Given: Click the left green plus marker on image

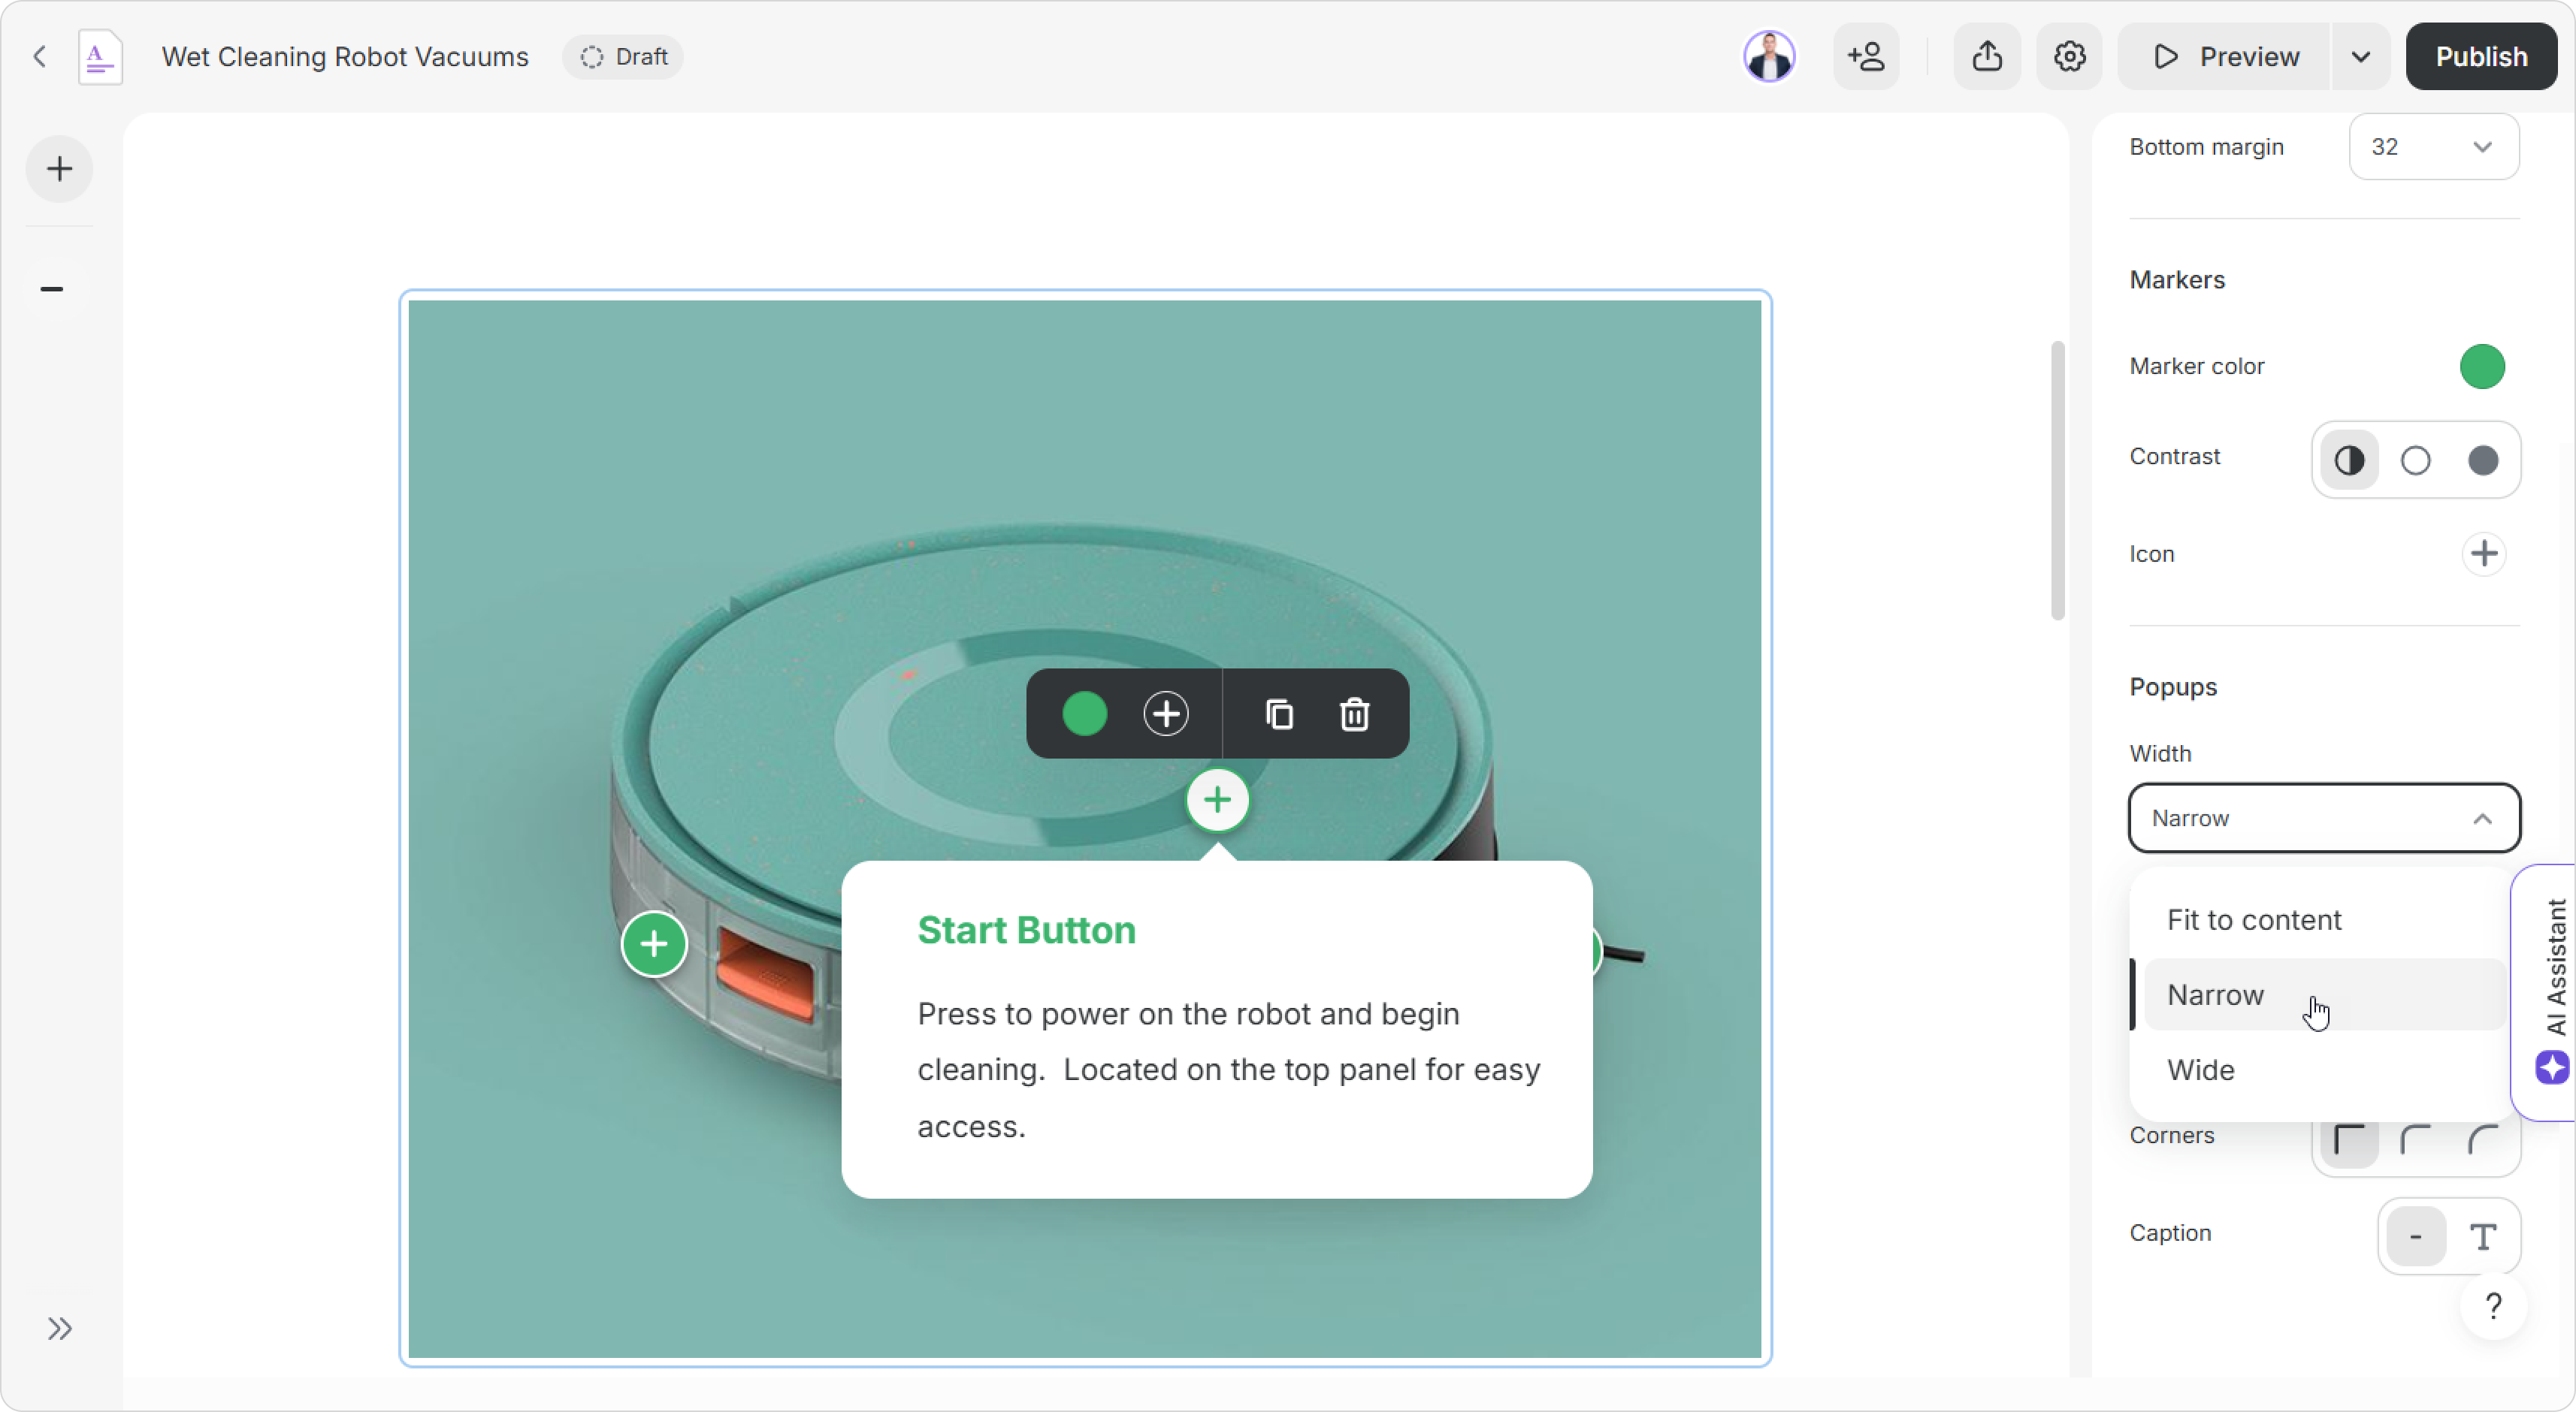Looking at the screenshot, I should 654,943.
